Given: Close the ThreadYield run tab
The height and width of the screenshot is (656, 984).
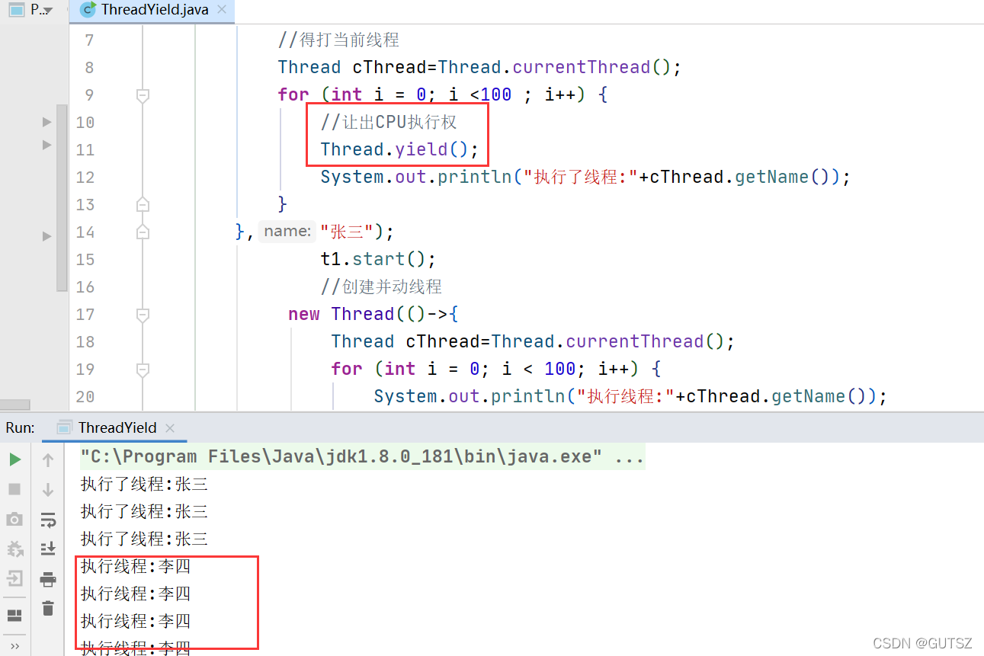Looking at the screenshot, I should pos(170,428).
